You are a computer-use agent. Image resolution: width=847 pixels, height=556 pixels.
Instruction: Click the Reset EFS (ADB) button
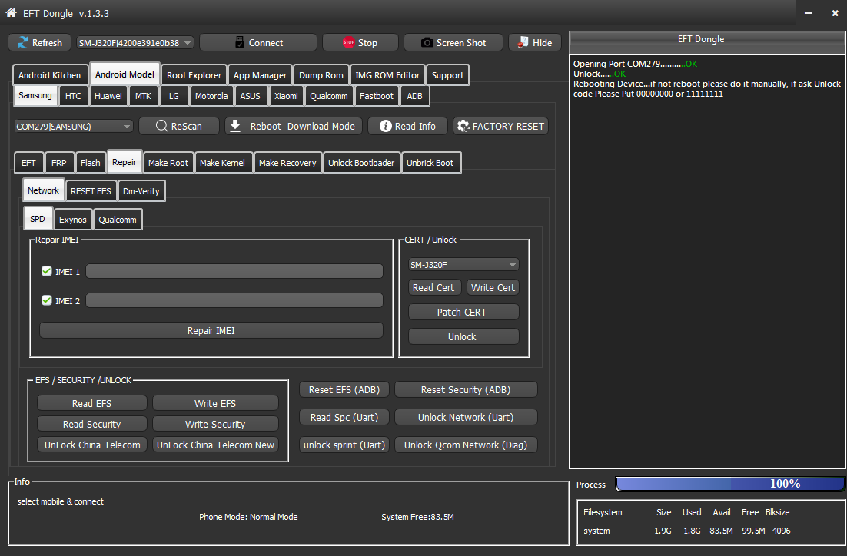click(x=344, y=389)
